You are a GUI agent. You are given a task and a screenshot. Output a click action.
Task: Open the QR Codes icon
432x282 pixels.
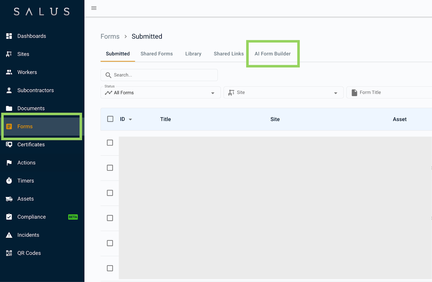click(9, 253)
